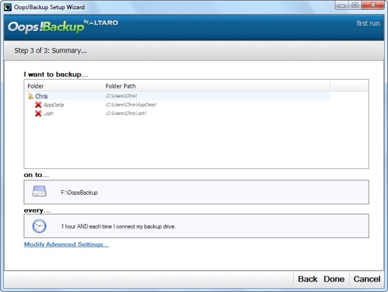The height and width of the screenshot is (292, 388).
Task: Click the C:\Users\Chris\AppData\ path text
Action: click(131, 105)
